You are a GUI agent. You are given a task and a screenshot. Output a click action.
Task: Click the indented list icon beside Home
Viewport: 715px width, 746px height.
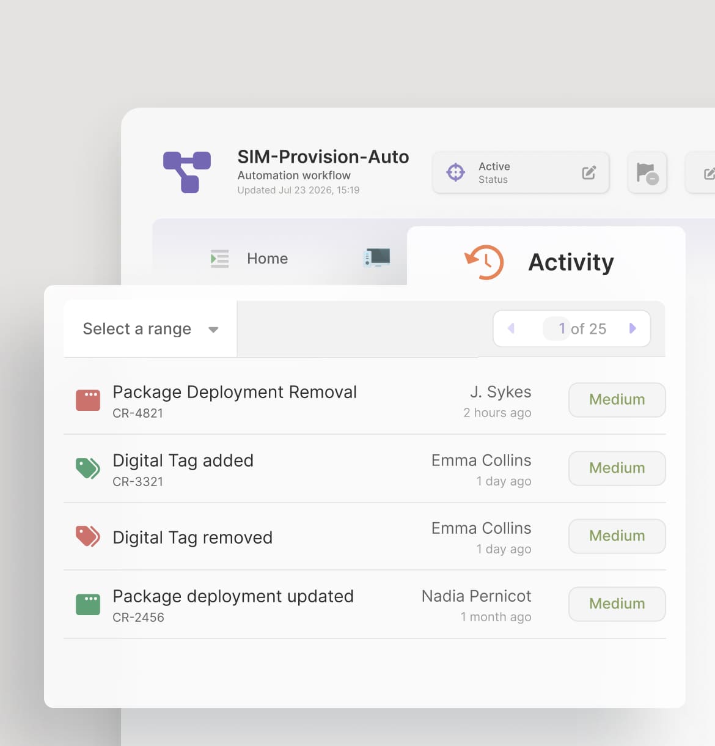[219, 259]
